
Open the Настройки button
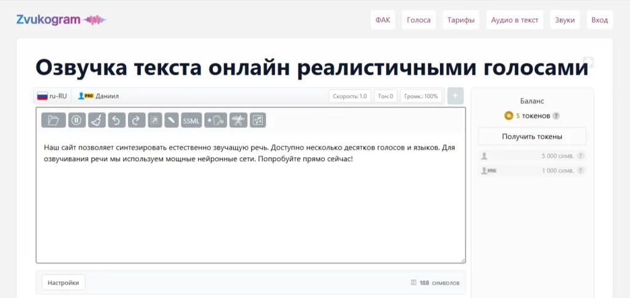(63, 283)
